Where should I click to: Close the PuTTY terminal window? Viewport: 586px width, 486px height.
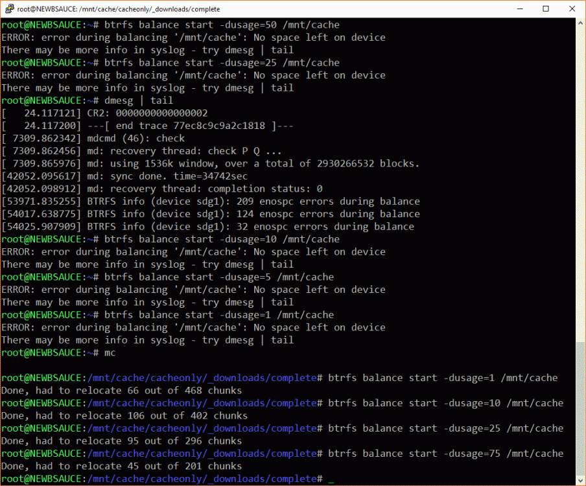572,8
